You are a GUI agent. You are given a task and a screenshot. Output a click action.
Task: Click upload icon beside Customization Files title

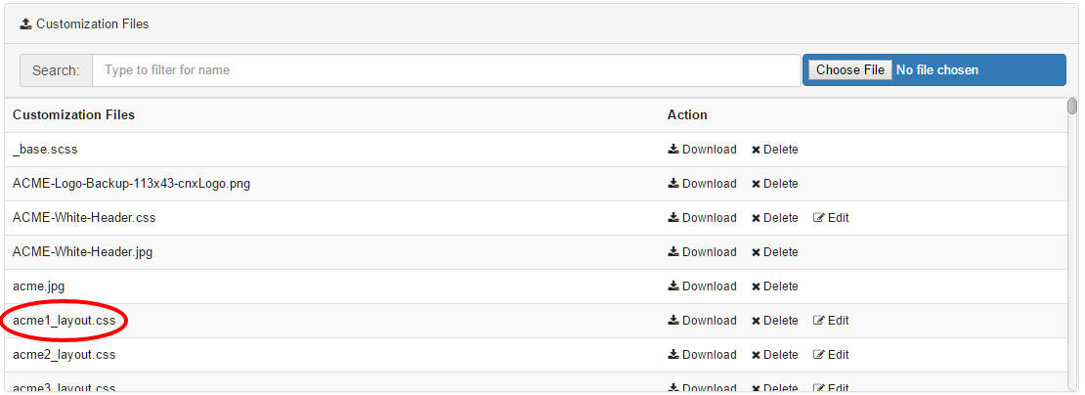coord(26,23)
